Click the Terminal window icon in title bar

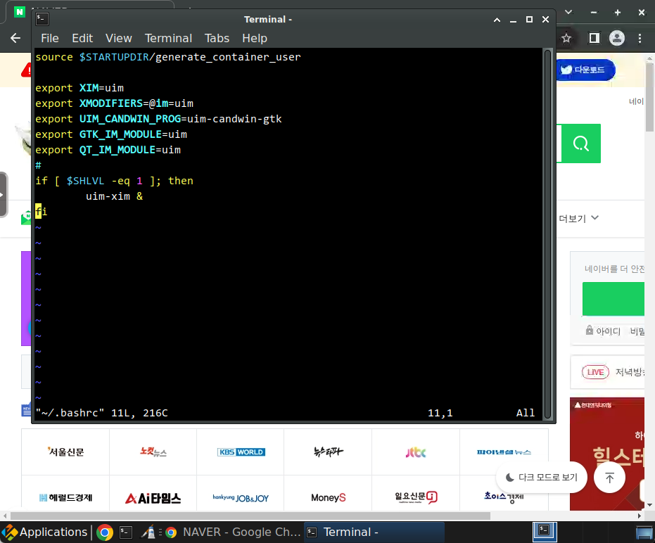[x=42, y=19]
